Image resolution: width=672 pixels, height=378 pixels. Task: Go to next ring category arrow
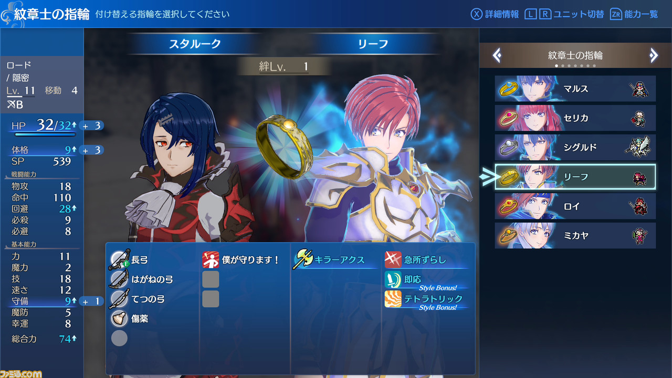[653, 55]
